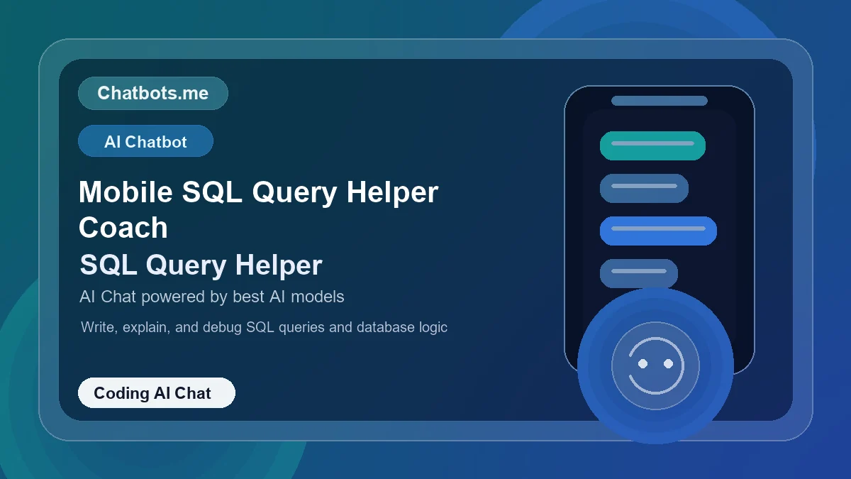Click the blue chat message bubble
Image resolution: width=851 pixels, height=479 pixels.
click(x=658, y=231)
